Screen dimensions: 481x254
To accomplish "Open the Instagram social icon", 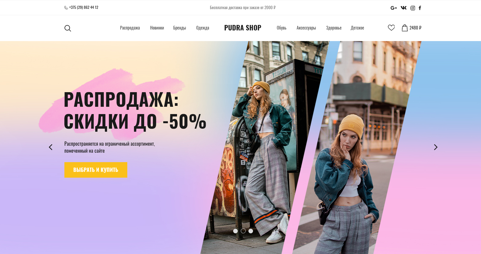I will pyautogui.click(x=413, y=8).
